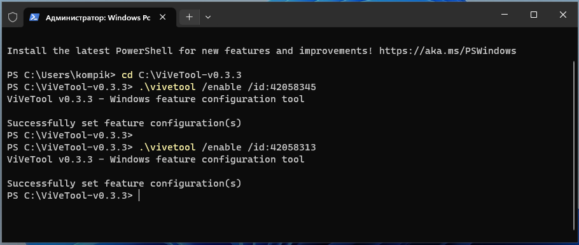Click the vivetool command with id 42058345
The width and height of the screenshot is (579, 245).
228,88
